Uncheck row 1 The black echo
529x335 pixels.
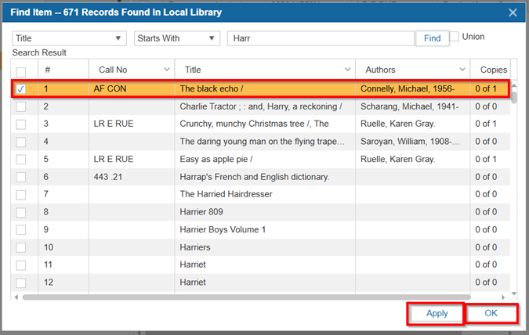point(21,89)
